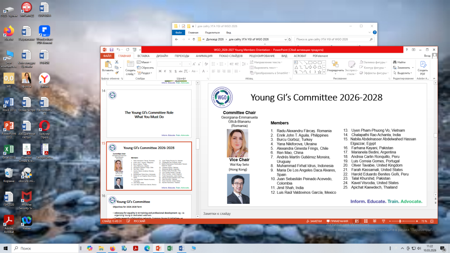Toggle the Заметки notes pane
The height and width of the screenshot is (253, 450).
click(x=316, y=221)
